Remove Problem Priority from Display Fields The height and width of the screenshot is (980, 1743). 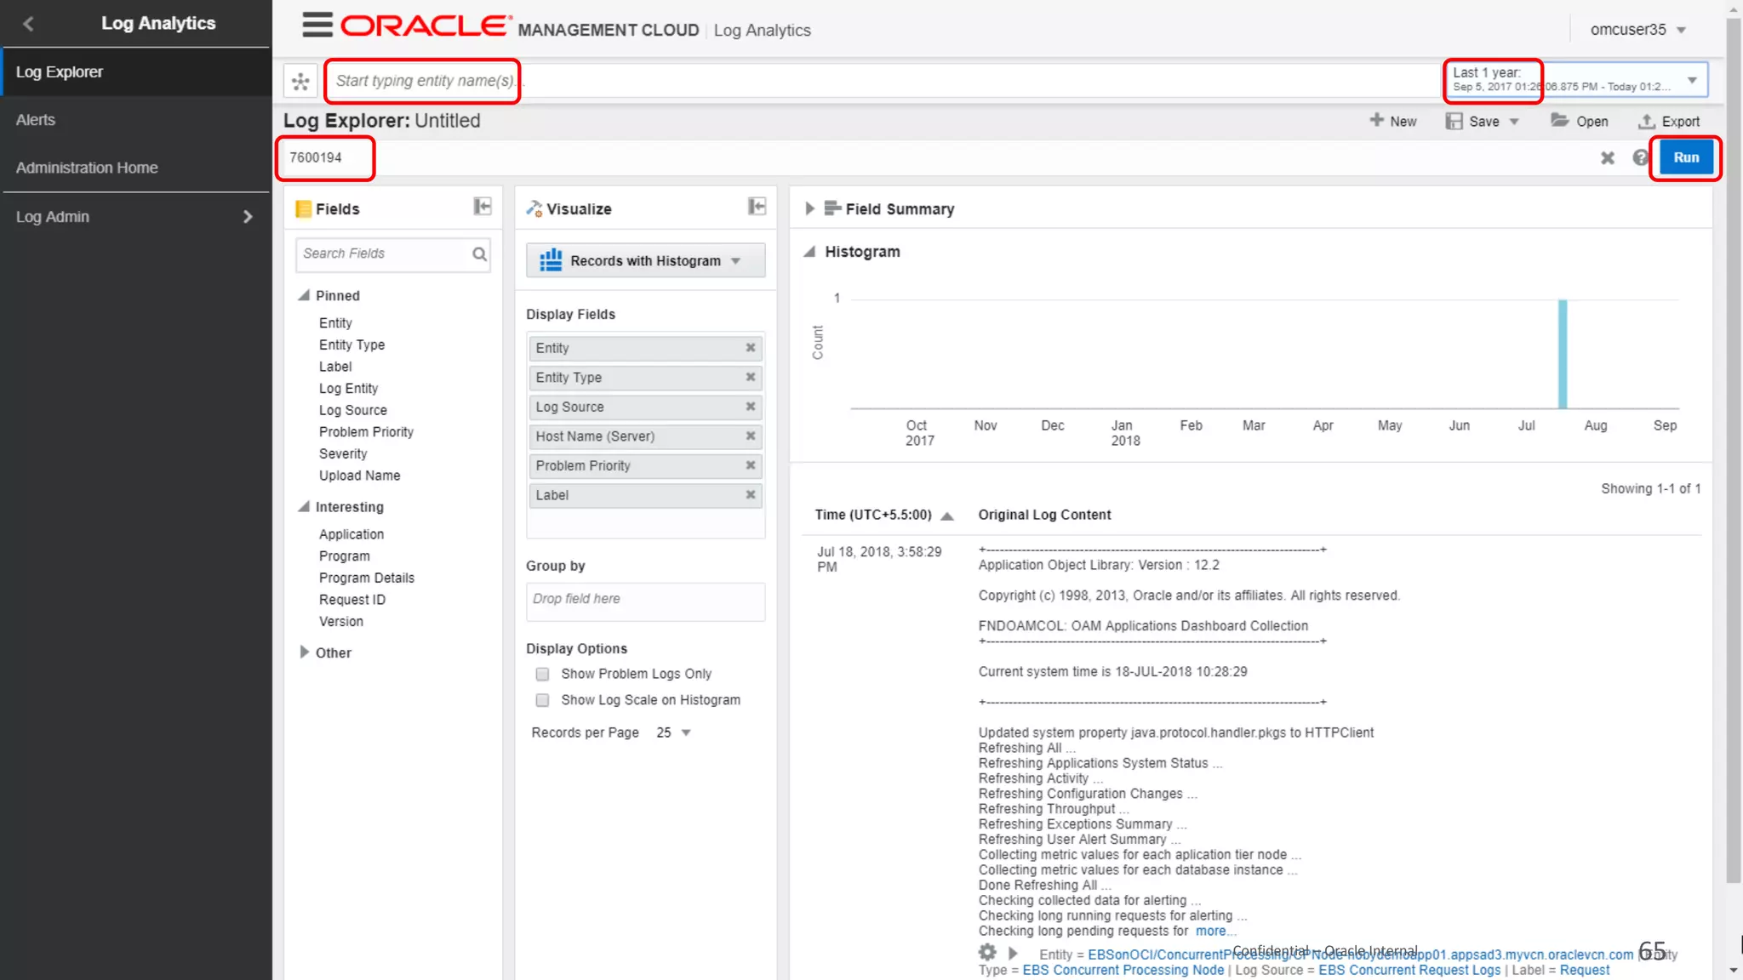click(751, 465)
